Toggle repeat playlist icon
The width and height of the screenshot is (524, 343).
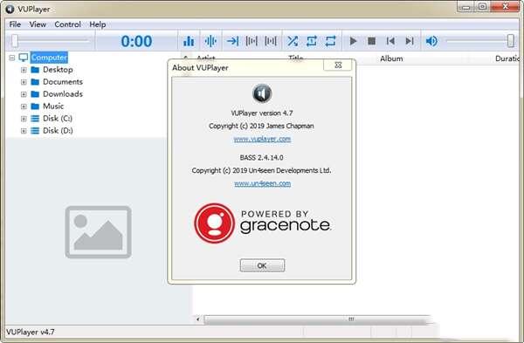(330, 41)
